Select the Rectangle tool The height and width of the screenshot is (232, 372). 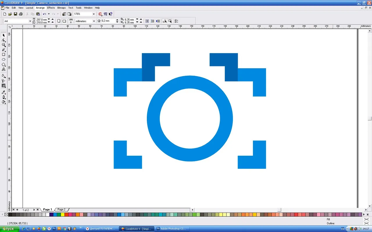point(3,55)
